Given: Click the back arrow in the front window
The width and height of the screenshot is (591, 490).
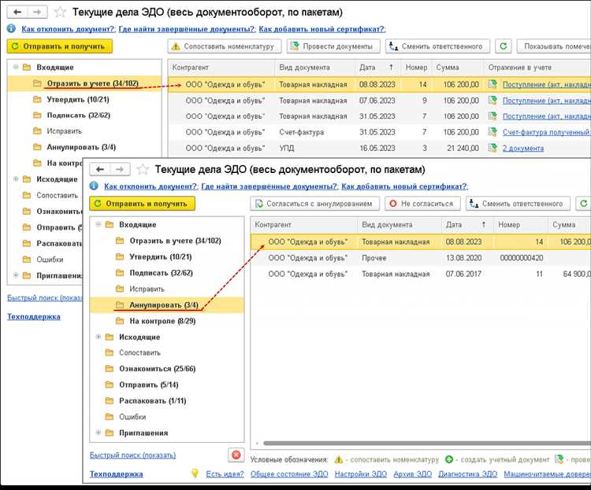Looking at the screenshot, I should [100, 169].
